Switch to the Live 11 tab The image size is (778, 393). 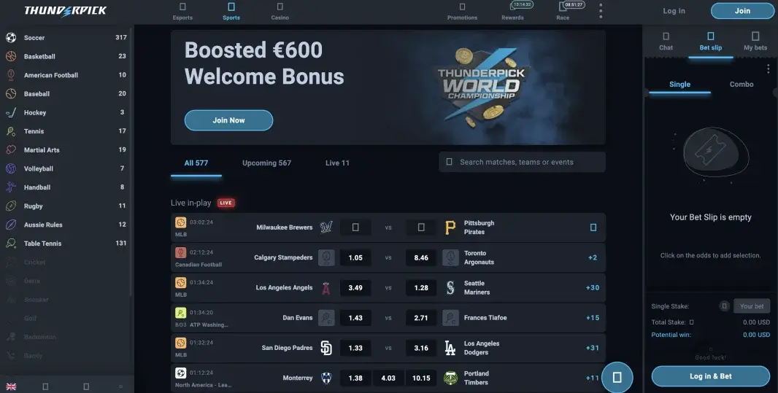click(337, 163)
